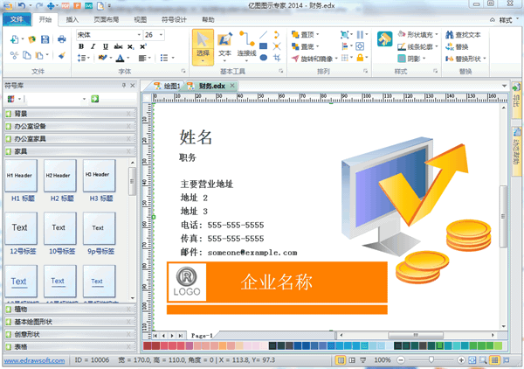Click the symbol library search field

coord(55,99)
